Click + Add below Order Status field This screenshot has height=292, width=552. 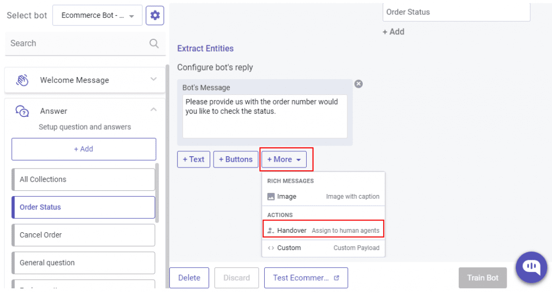[394, 32]
